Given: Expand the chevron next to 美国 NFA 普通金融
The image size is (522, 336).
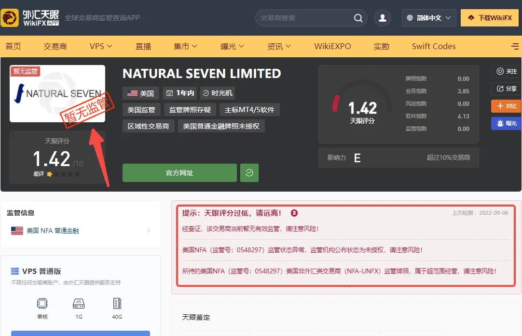Looking at the screenshot, I should point(149,231).
